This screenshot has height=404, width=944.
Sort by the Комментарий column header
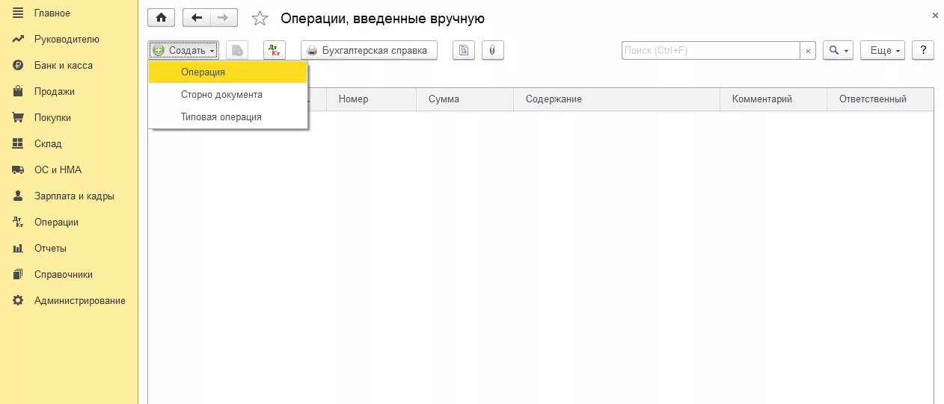pyautogui.click(x=773, y=99)
